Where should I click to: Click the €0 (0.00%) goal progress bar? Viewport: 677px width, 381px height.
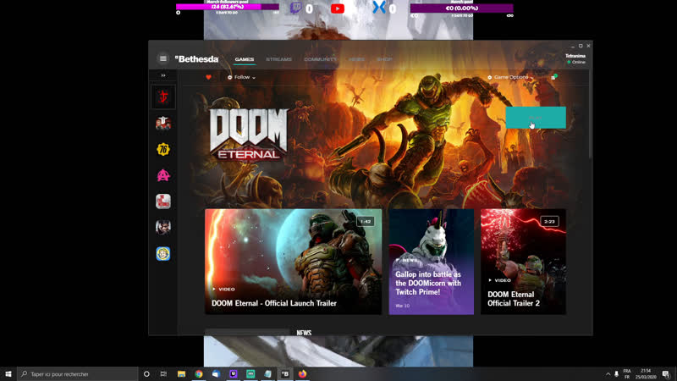click(x=461, y=8)
